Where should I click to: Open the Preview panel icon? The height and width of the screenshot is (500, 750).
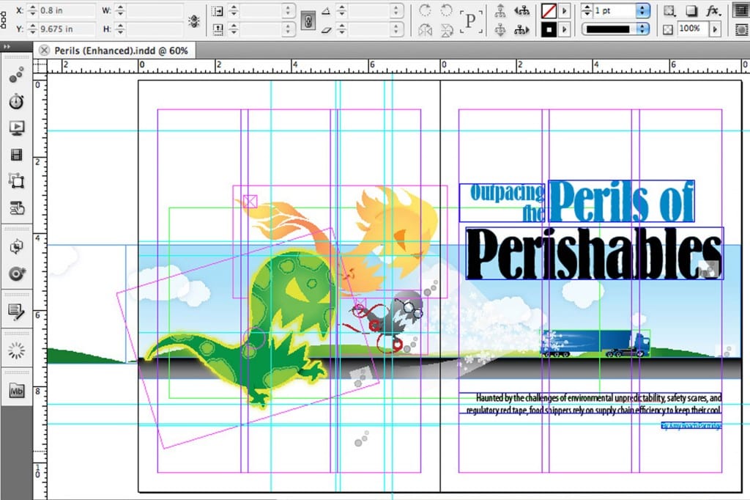coord(16,128)
